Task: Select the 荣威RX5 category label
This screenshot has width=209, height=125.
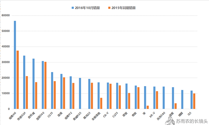Action: pyautogui.click(x=77, y=116)
